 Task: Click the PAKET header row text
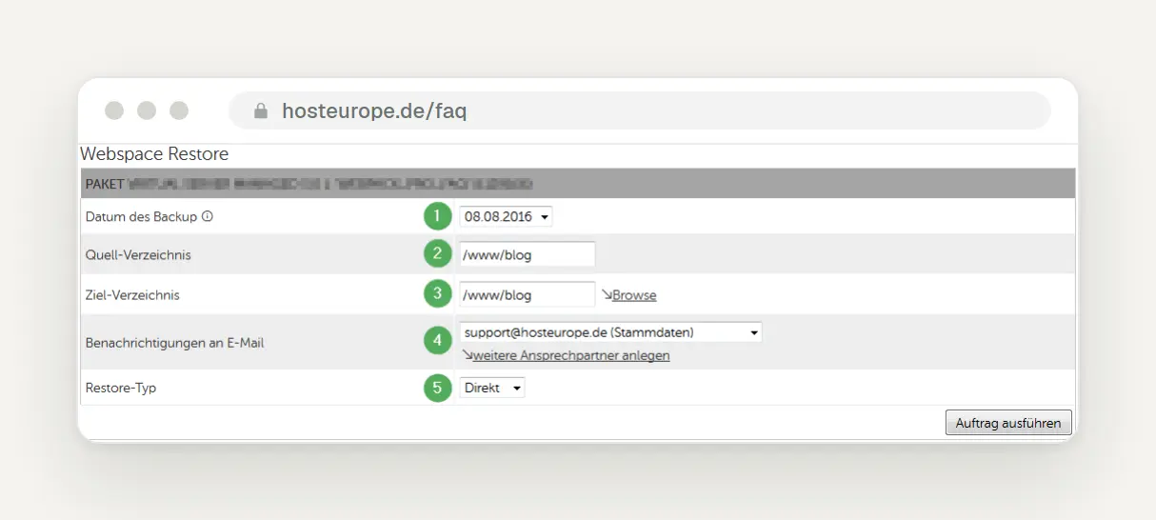[309, 183]
